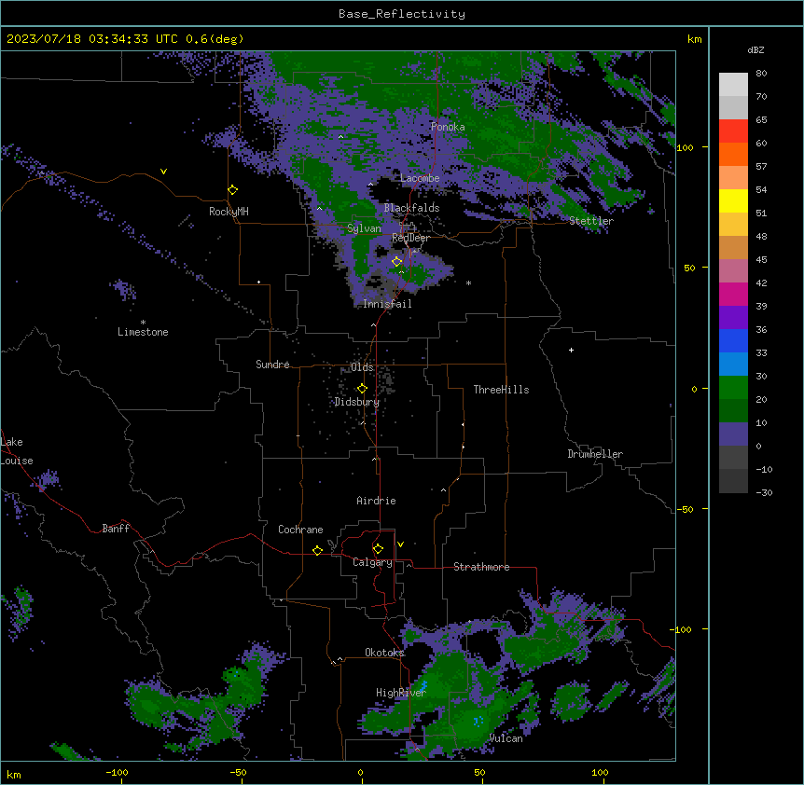This screenshot has width=804, height=785.
Task: Click the asterisk marker above Limestone
Action: pos(143,323)
